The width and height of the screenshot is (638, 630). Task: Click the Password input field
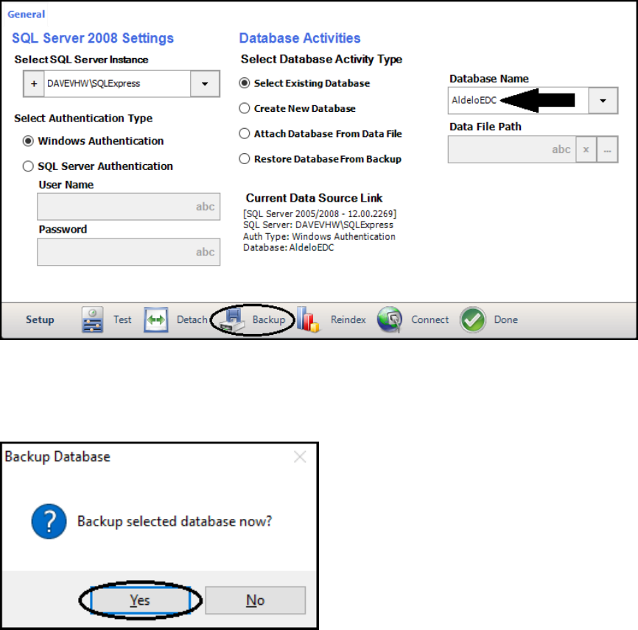(x=129, y=252)
